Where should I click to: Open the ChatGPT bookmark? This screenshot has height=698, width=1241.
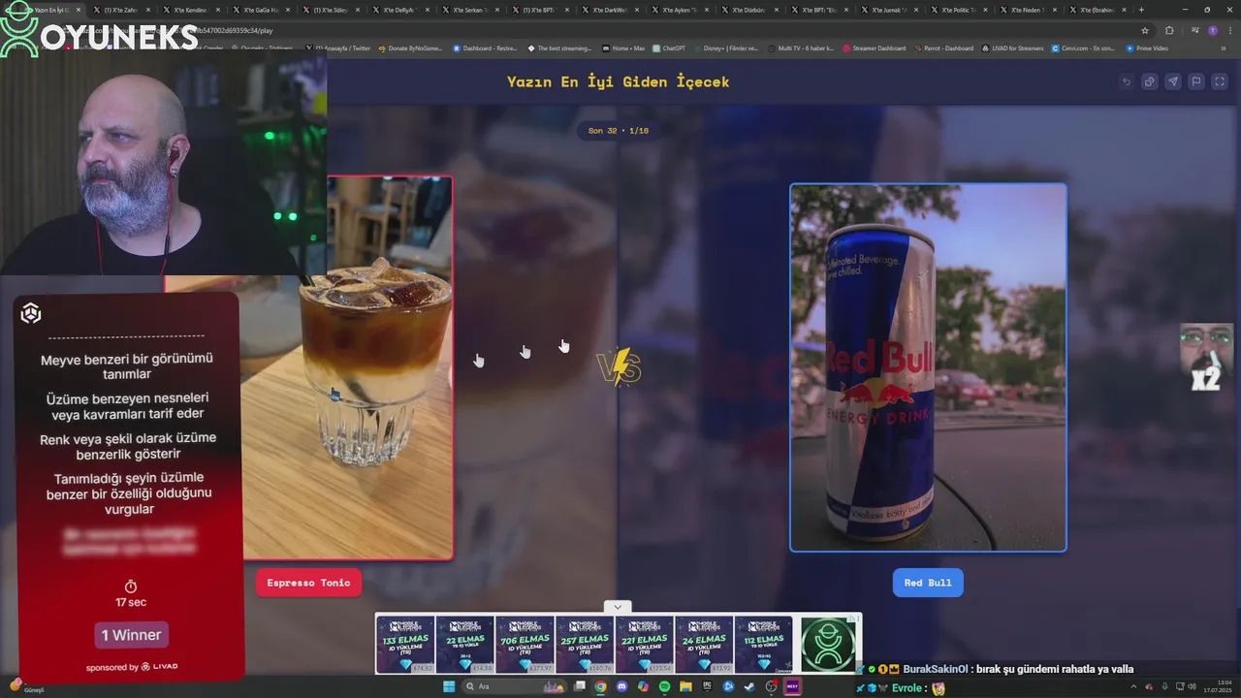pos(668,48)
